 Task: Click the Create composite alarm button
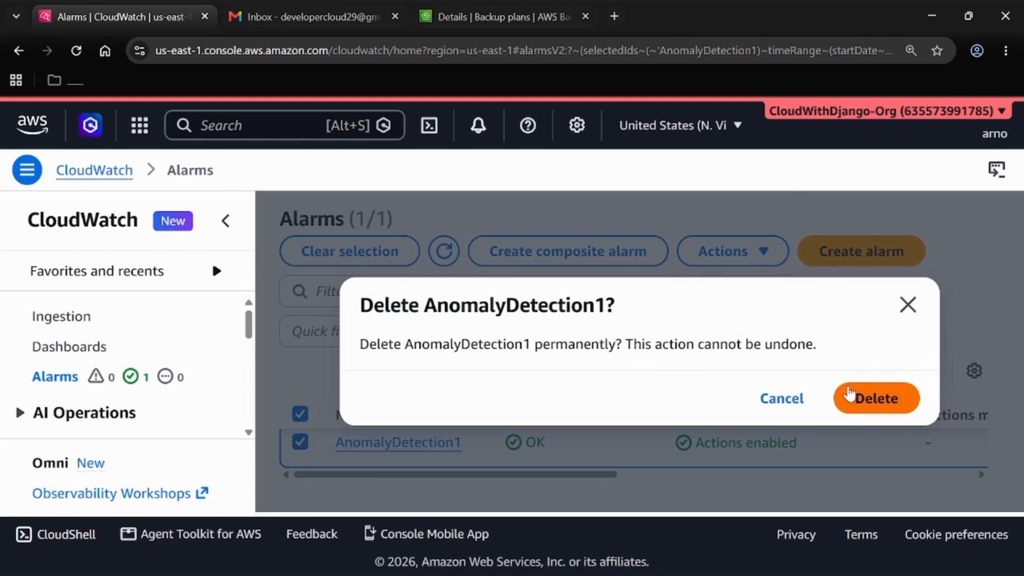tap(567, 251)
